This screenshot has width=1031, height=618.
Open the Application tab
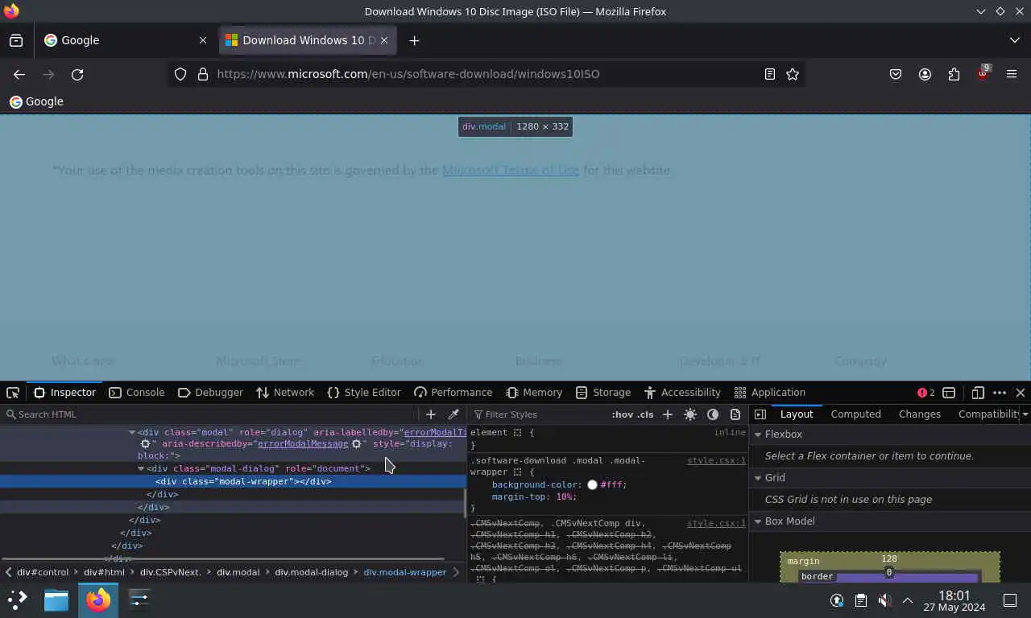click(x=770, y=393)
